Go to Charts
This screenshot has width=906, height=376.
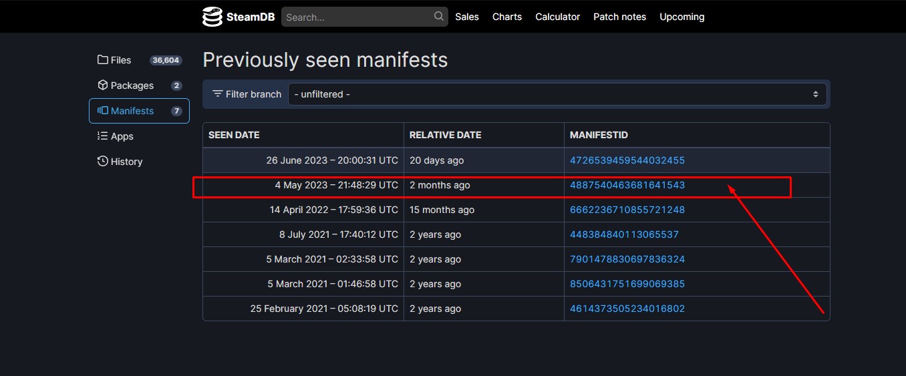coord(507,17)
